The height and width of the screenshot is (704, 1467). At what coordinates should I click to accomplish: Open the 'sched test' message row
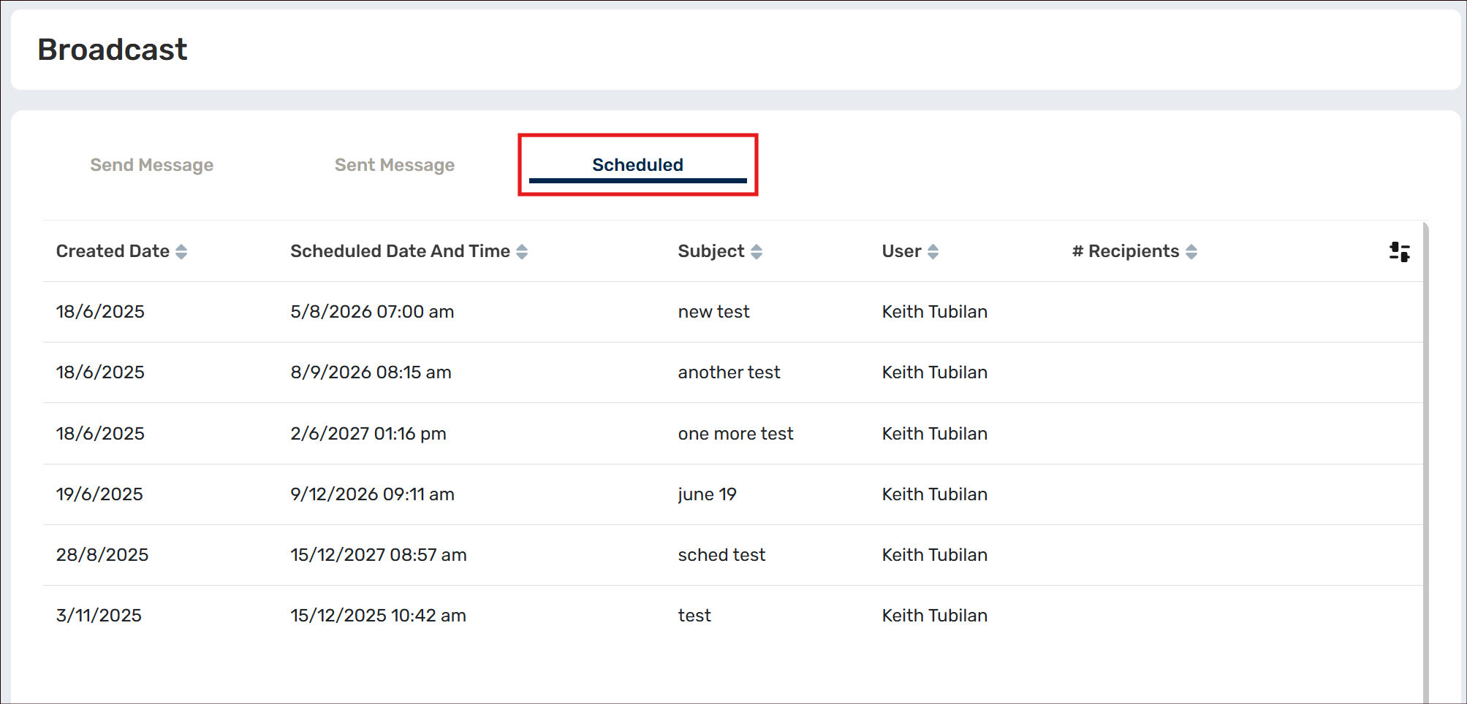click(x=721, y=555)
